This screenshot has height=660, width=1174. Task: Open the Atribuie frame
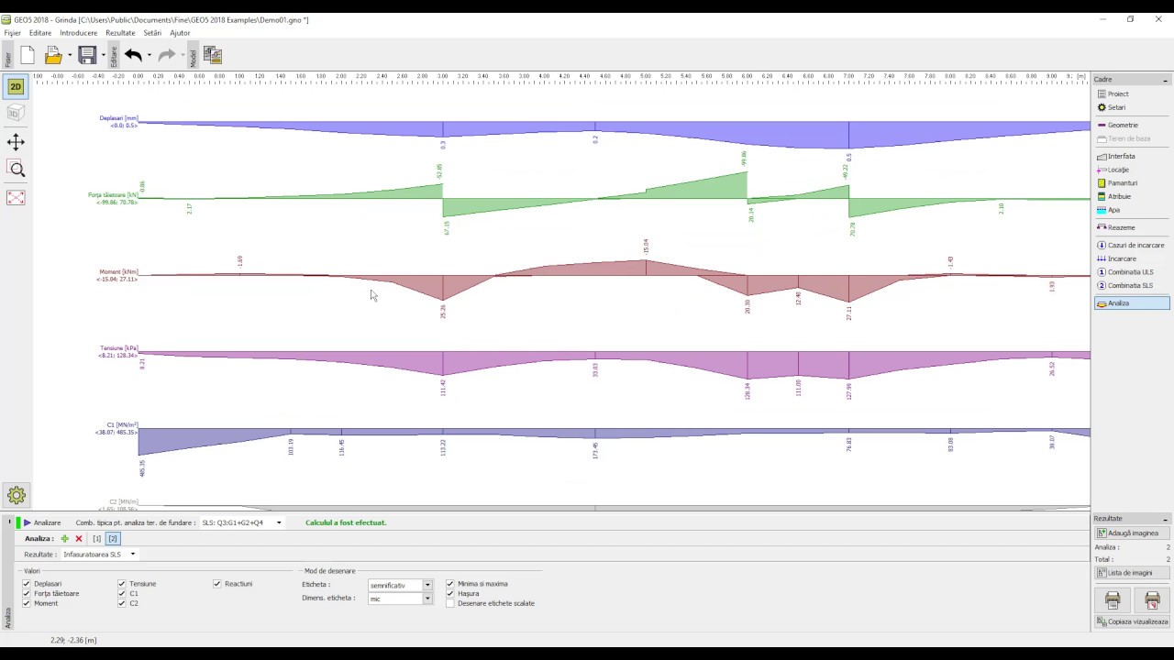[x=1132, y=196]
